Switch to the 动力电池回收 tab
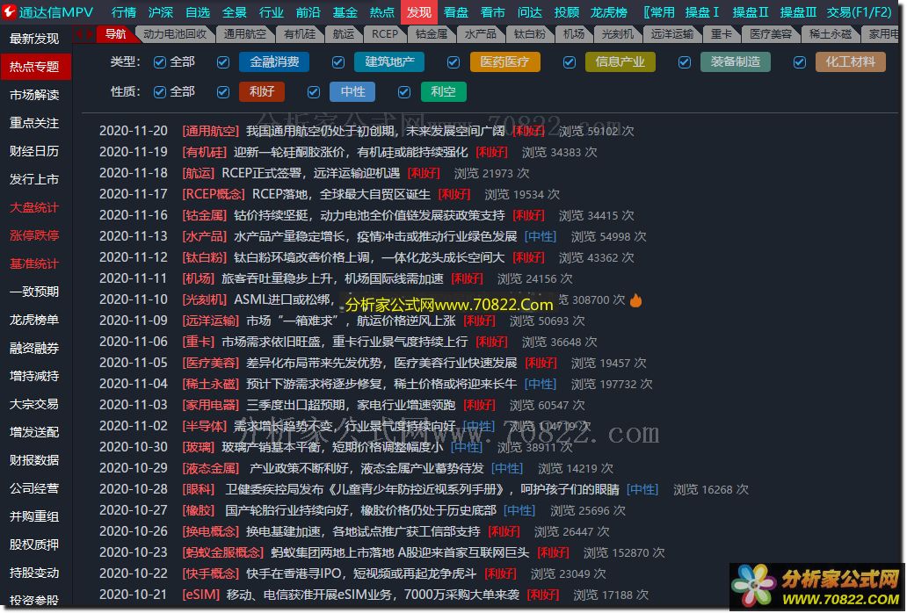Image resolution: width=907 pixels, height=613 pixels. pos(175,34)
